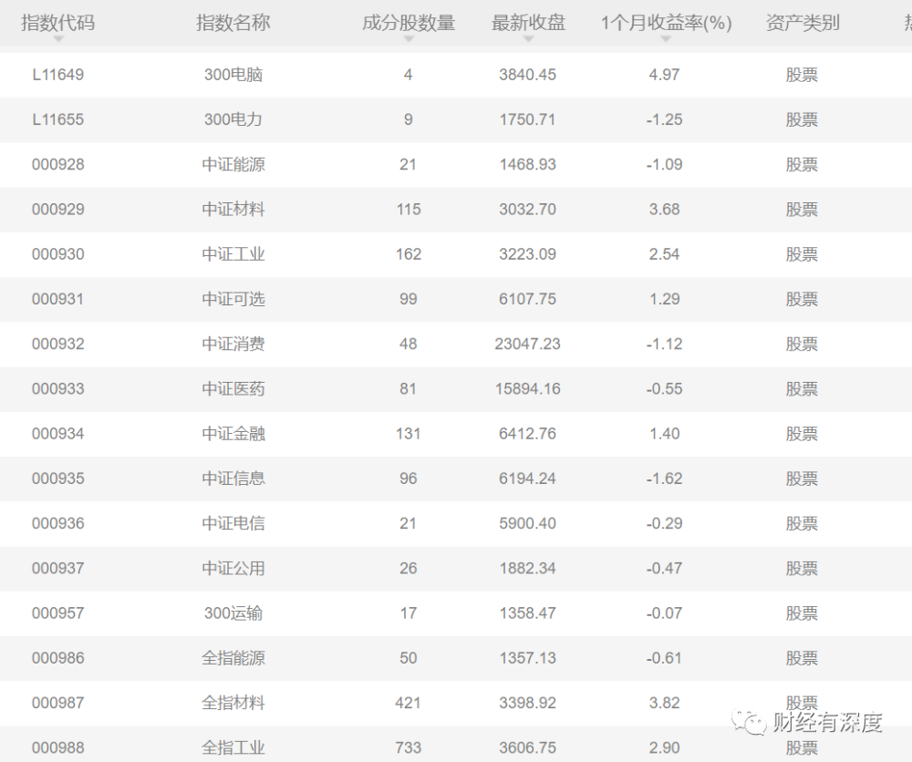Open index 300电脑
The image size is (912, 762).
pyautogui.click(x=233, y=75)
